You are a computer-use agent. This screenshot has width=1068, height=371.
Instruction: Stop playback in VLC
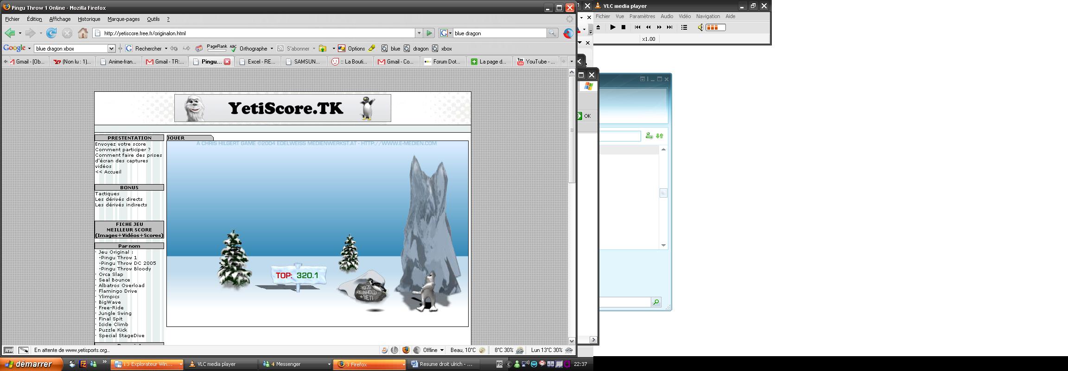pyautogui.click(x=623, y=27)
